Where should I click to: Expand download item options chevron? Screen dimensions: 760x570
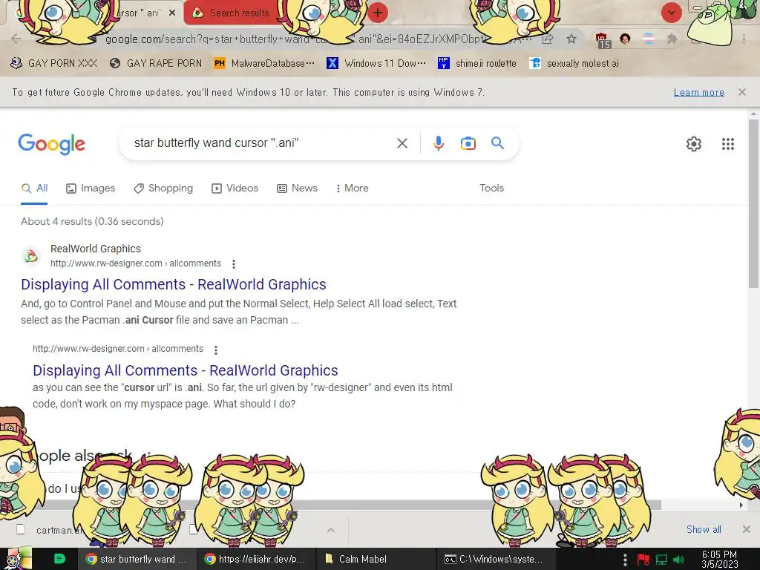[x=331, y=530]
